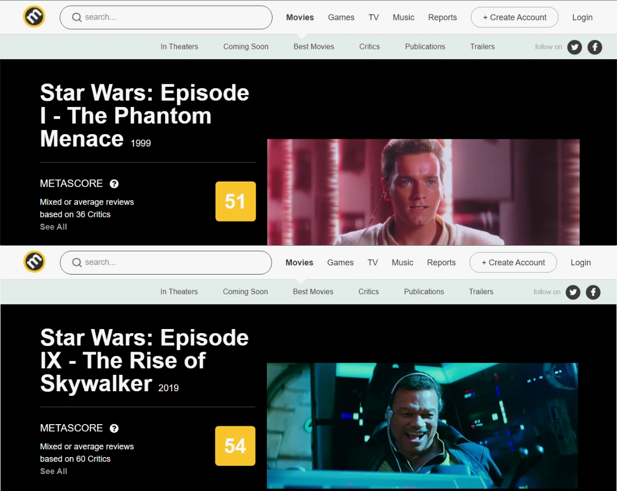Focus the search box above The Phantom Menace
The image size is (617, 491).
click(x=166, y=17)
